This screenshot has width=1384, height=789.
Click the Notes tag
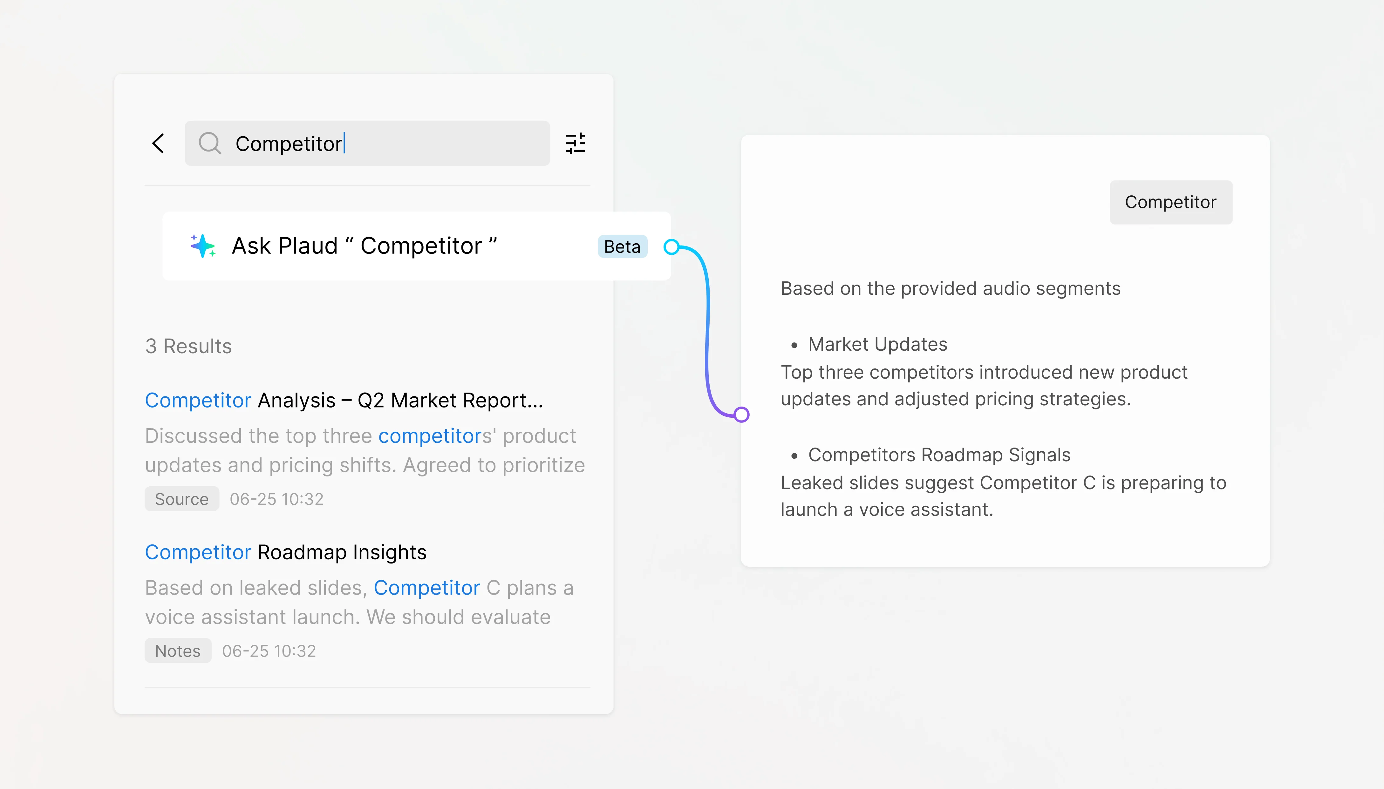point(178,651)
